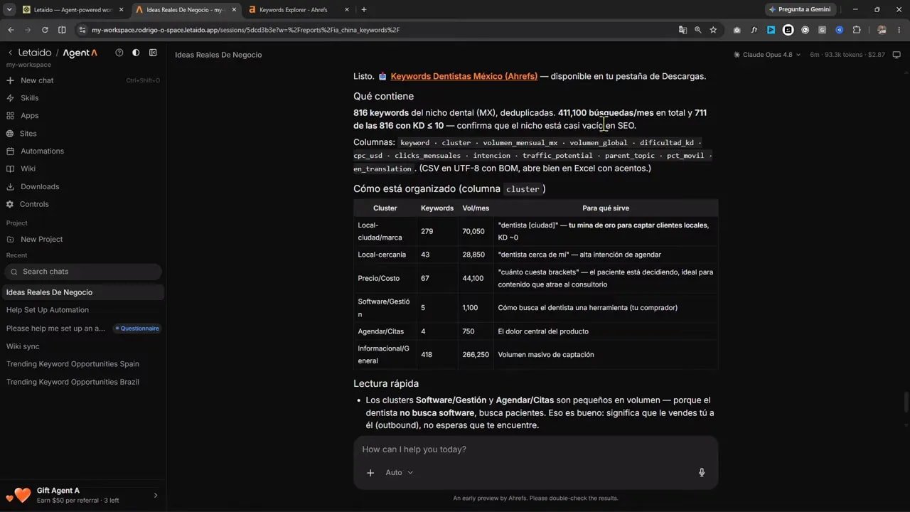Viewport: 910px width, 512px height.
Task: Click the camera screenshot extension
Action: (737, 30)
